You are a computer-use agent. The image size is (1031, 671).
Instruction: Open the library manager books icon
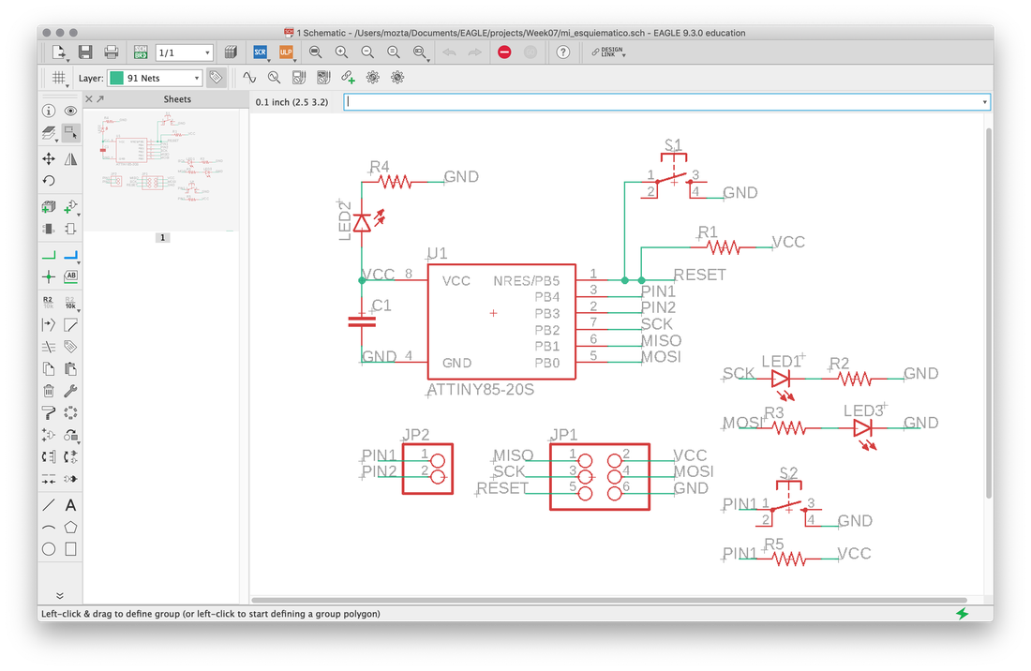coord(231,52)
